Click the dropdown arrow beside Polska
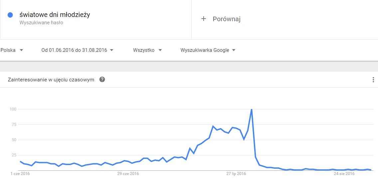 (x=21, y=50)
